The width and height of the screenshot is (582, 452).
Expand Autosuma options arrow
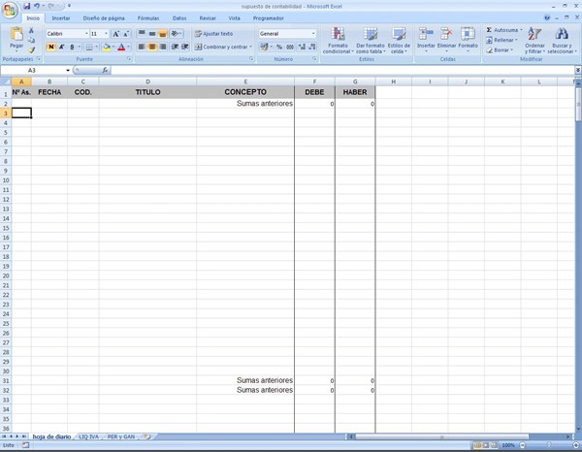(521, 30)
